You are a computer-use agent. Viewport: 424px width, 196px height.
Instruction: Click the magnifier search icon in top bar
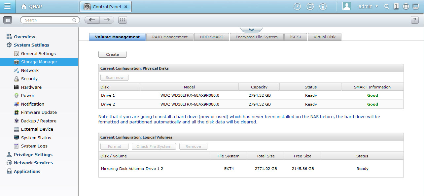387,7
